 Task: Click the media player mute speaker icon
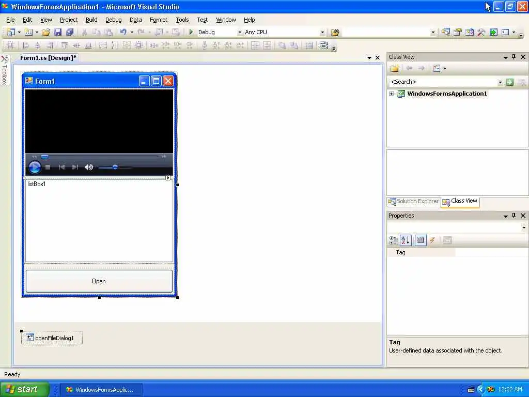click(x=89, y=167)
